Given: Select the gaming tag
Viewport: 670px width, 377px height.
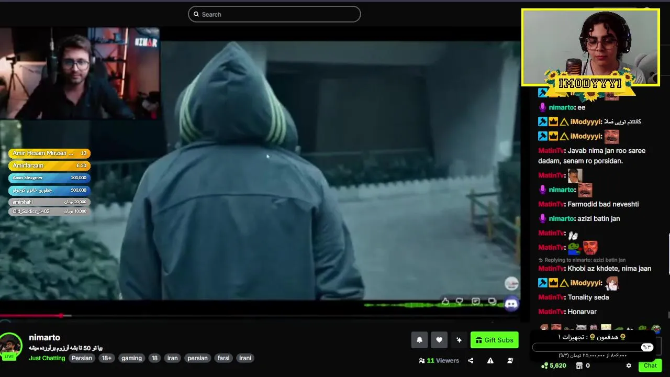Looking at the screenshot, I should click(x=131, y=358).
